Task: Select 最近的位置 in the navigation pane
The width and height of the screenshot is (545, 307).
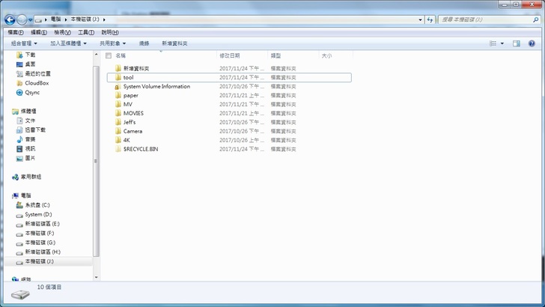Action: [x=37, y=73]
